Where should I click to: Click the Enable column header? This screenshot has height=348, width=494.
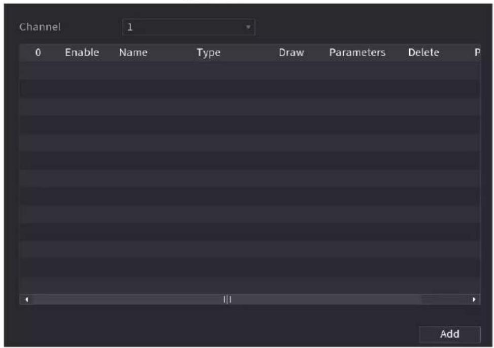(82, 53)
